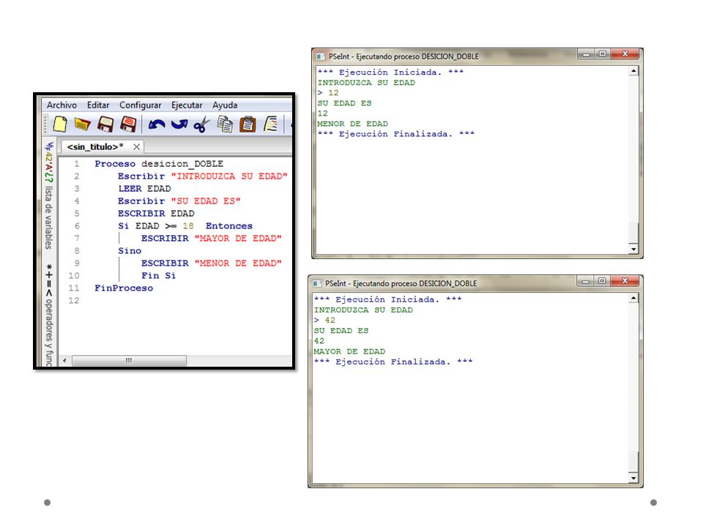
Task: Click the string "INTRODUZCA SU EDAD" in the code
Action: tap(229, 176)
